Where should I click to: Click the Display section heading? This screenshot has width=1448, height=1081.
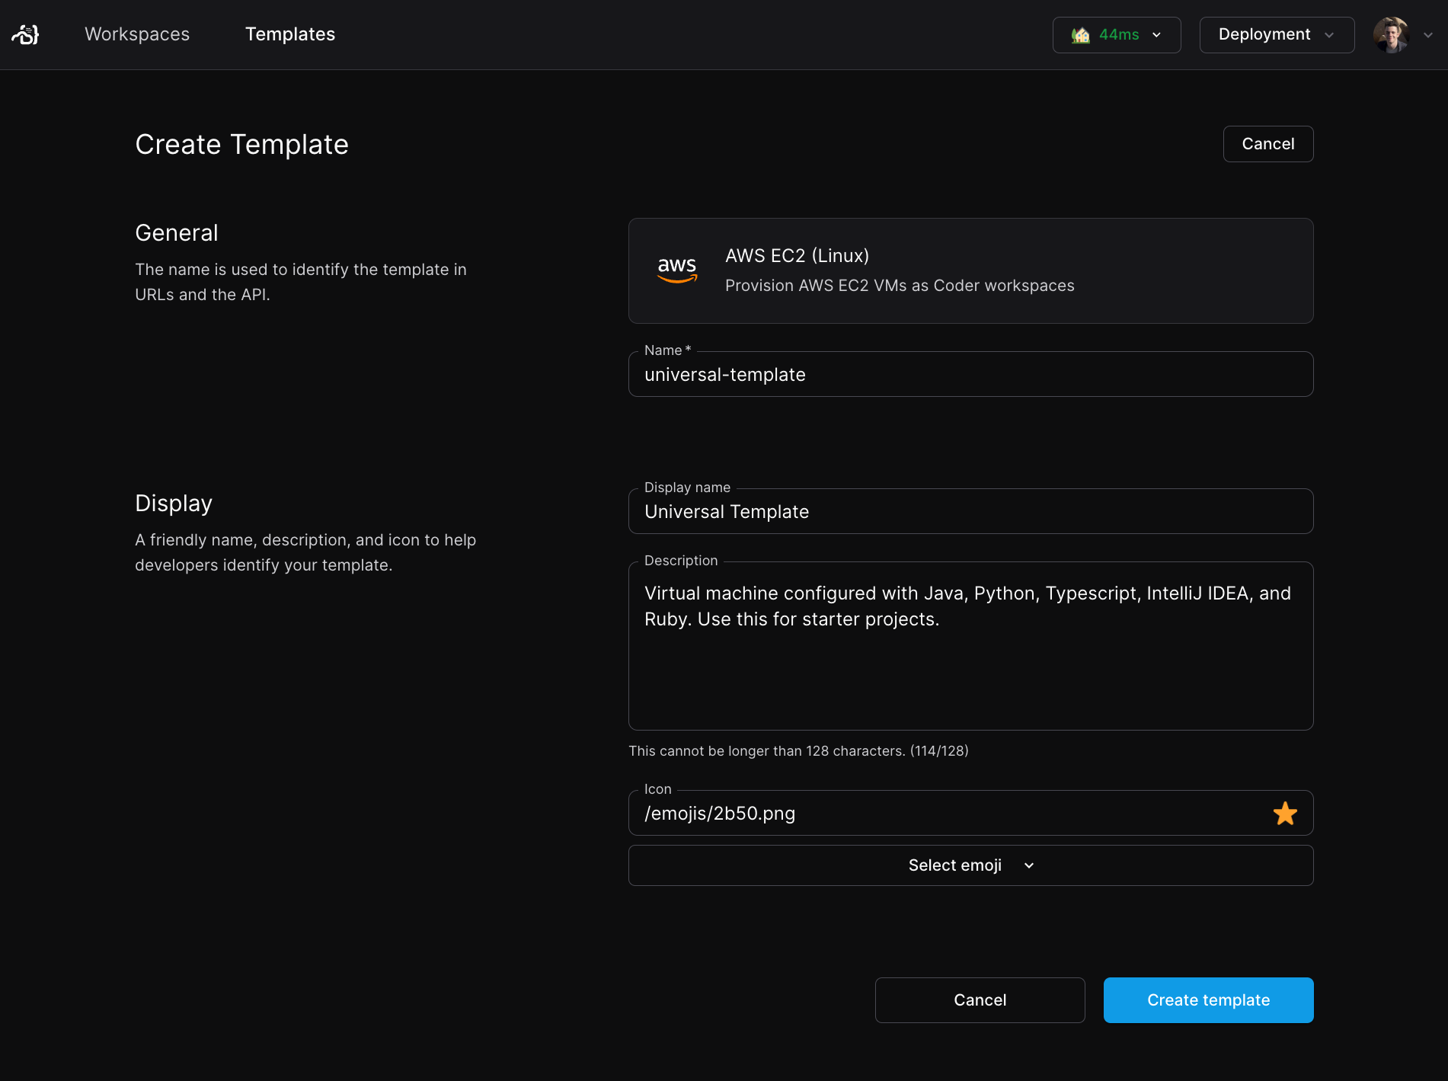click(x=174, y=503)
